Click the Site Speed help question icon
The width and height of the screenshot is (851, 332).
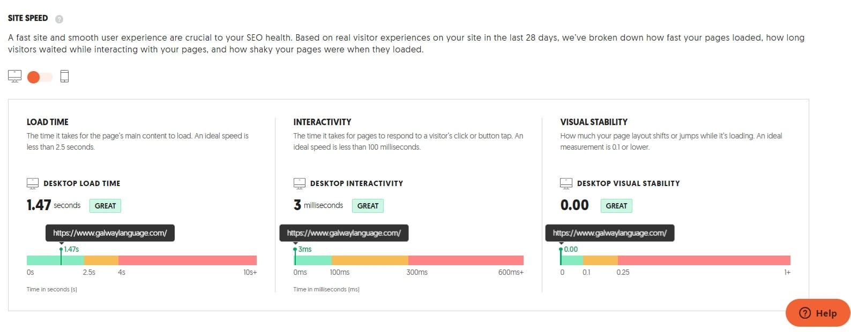click(x=59, y=19)
